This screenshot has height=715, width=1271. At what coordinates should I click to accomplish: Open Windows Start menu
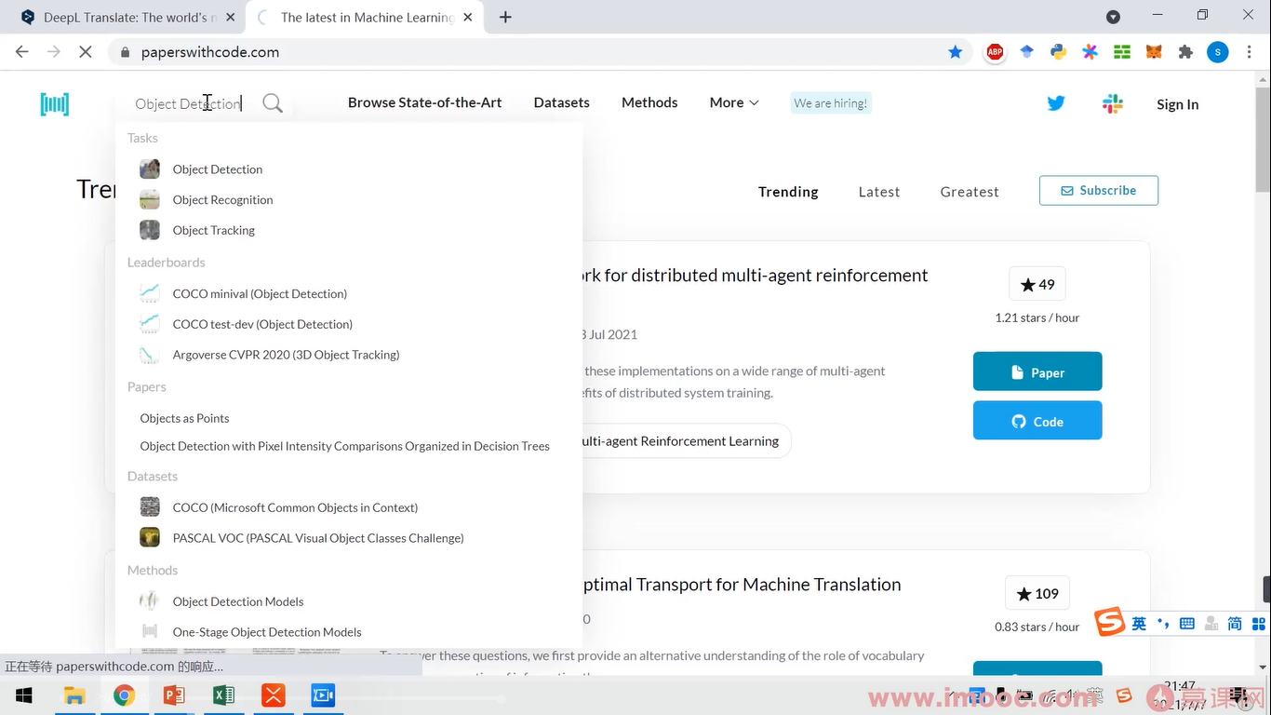point(24,695)
